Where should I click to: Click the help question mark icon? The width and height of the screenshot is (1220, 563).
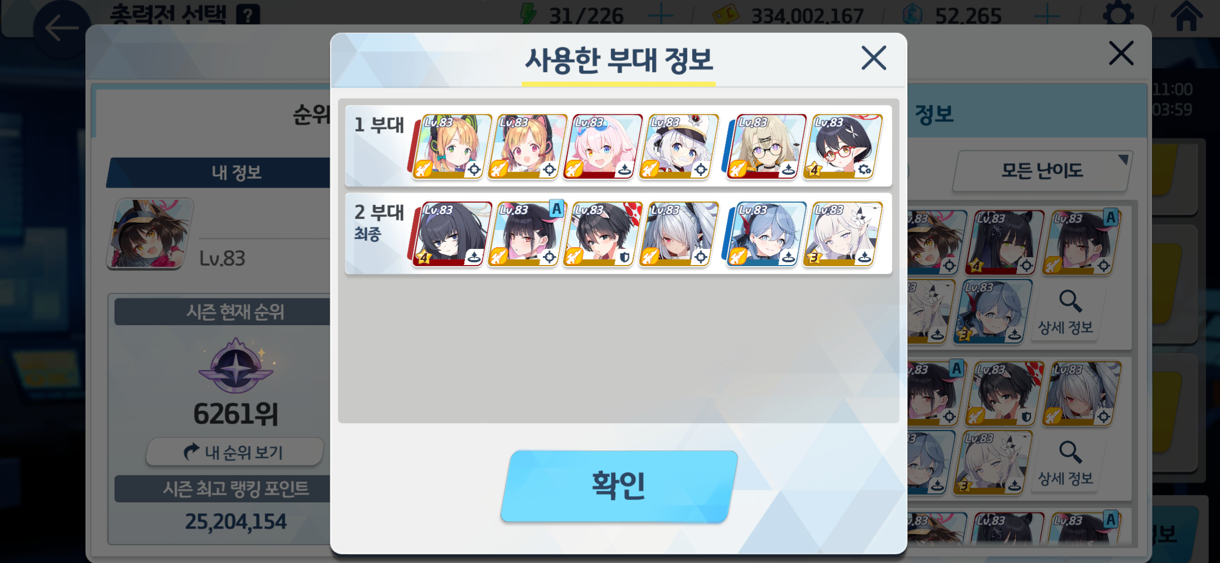[x=248, y=14]
